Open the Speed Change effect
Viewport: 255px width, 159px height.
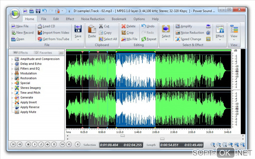tap(188, 39)
